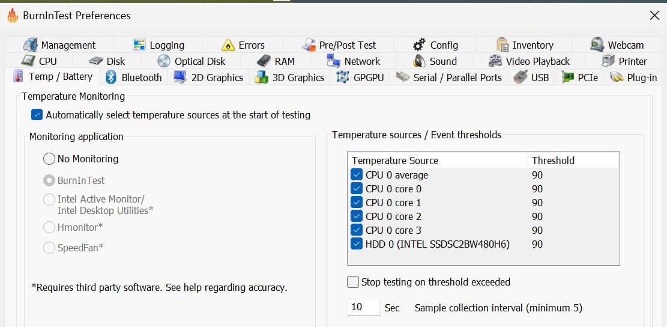Select the Hmonitor radio button
667x327 pixels.
pyautogui.click(x=49, y=227)
